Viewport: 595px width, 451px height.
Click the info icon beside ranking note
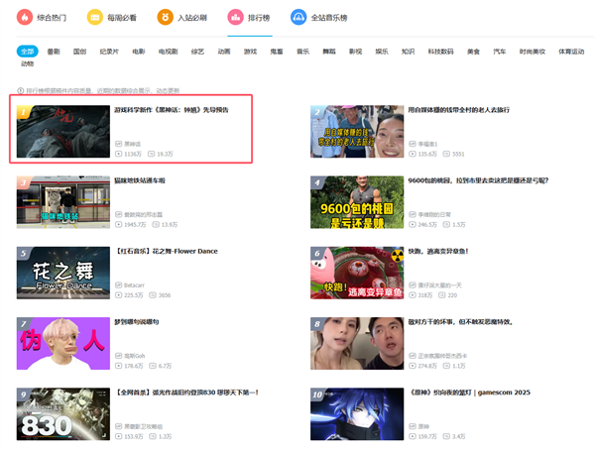click(x=21, y=90)
